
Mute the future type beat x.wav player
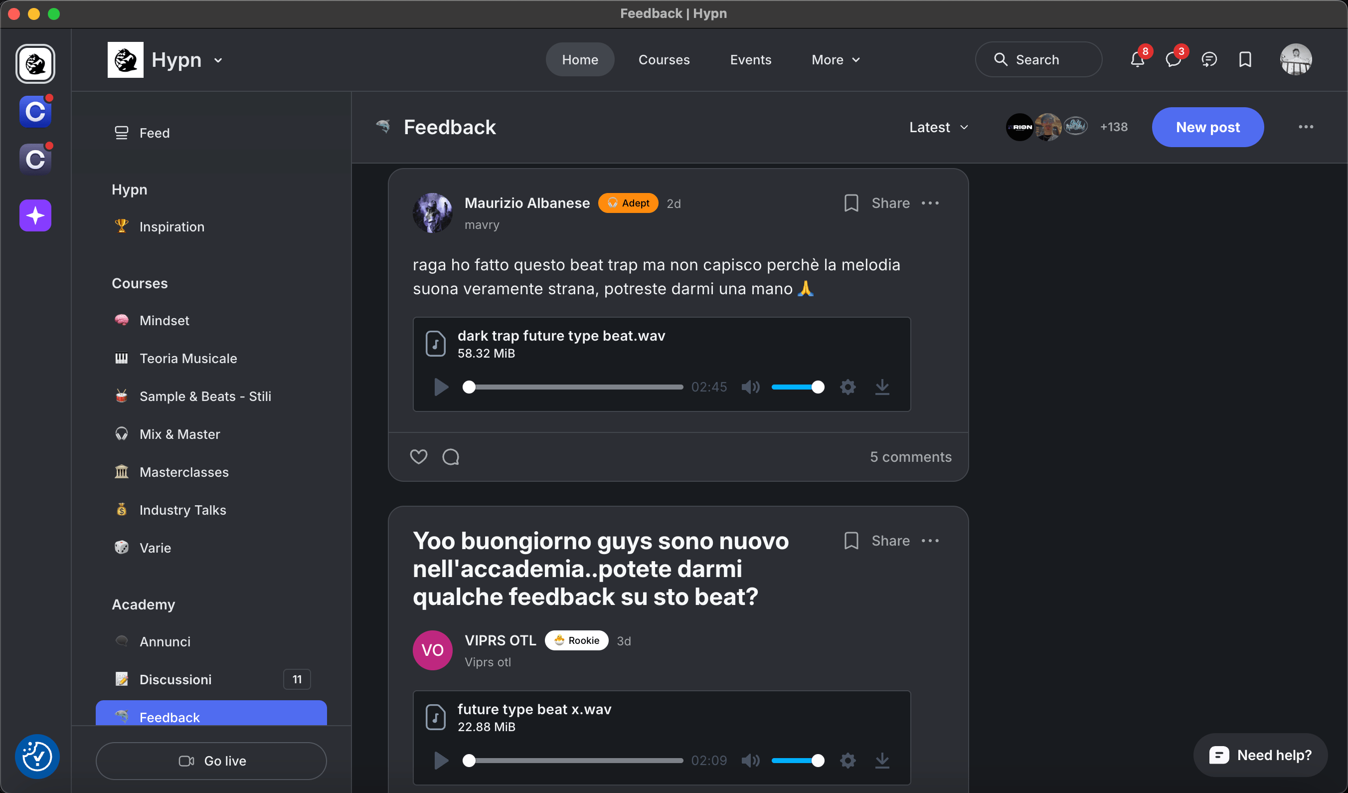[750, 761]
